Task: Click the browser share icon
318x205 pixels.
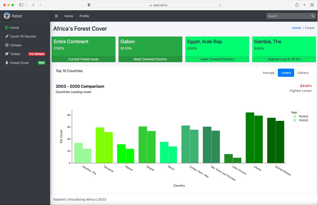Action: point(297,5)
